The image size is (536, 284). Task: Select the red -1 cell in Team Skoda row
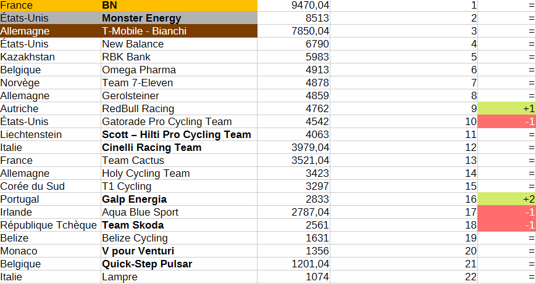(506, 225)
